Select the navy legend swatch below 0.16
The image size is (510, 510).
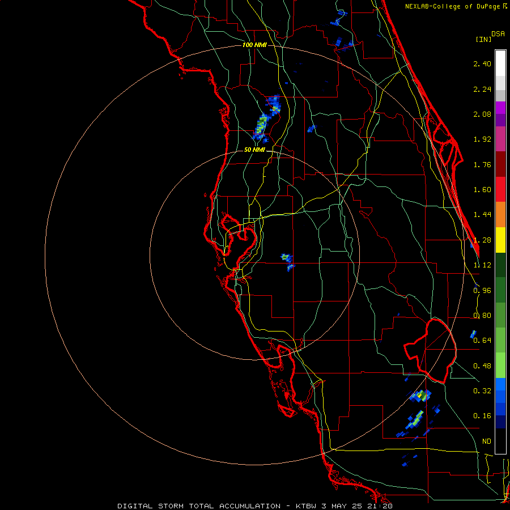pos(500,422)
